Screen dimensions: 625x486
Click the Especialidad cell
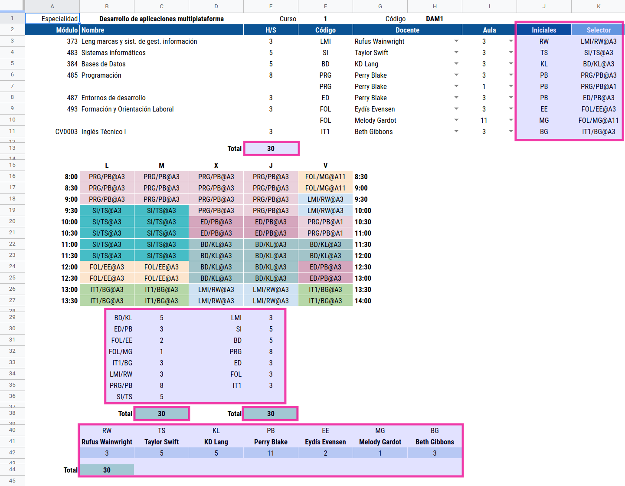point(52,19)
